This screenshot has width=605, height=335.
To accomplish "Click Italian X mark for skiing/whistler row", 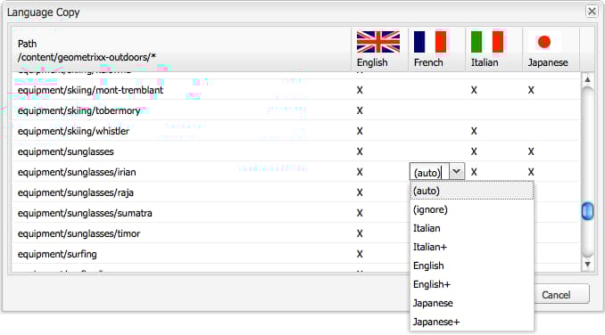I will 474,131.
